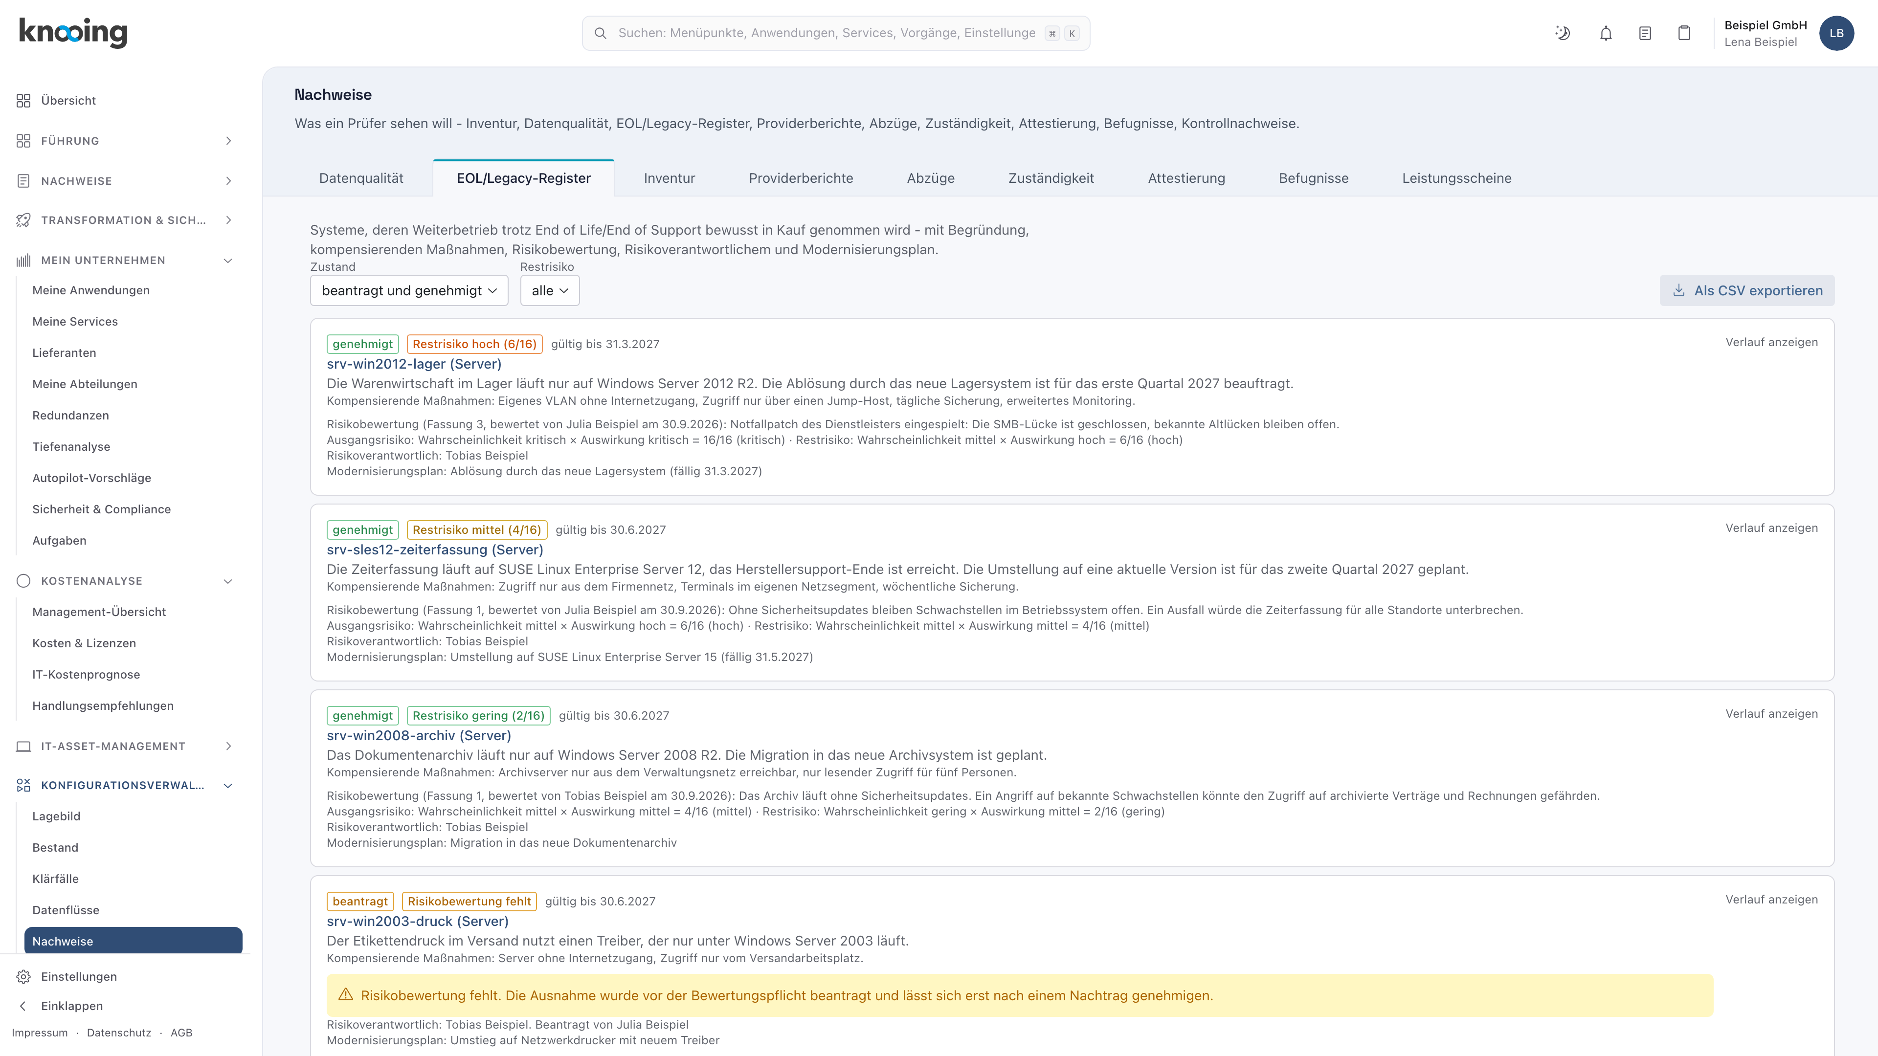The image size is (1878, 1056).
Task: Select the Nachweise sidebar item
Action: [x=134, y=940]
